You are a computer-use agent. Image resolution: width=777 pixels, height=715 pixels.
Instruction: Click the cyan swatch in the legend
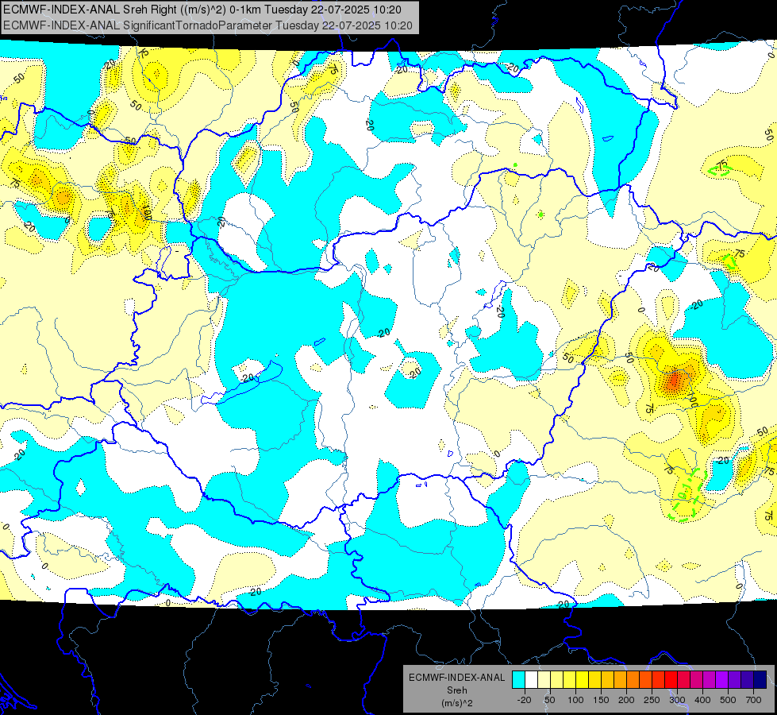518,679
